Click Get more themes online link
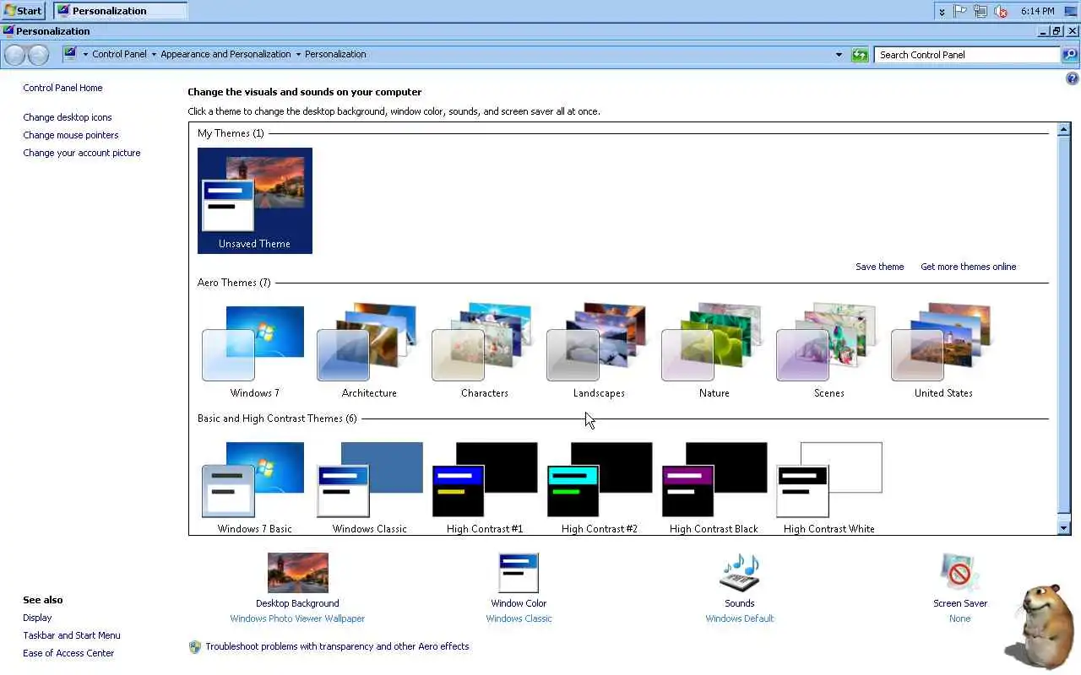The image size is (1081, 675). (968, 267)
